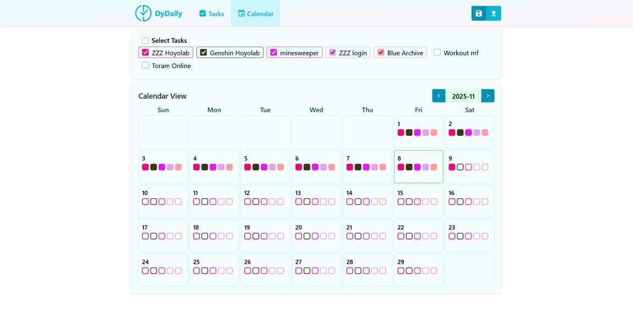
Task: Switch to the Tasks tab
Action: point(212,14)
